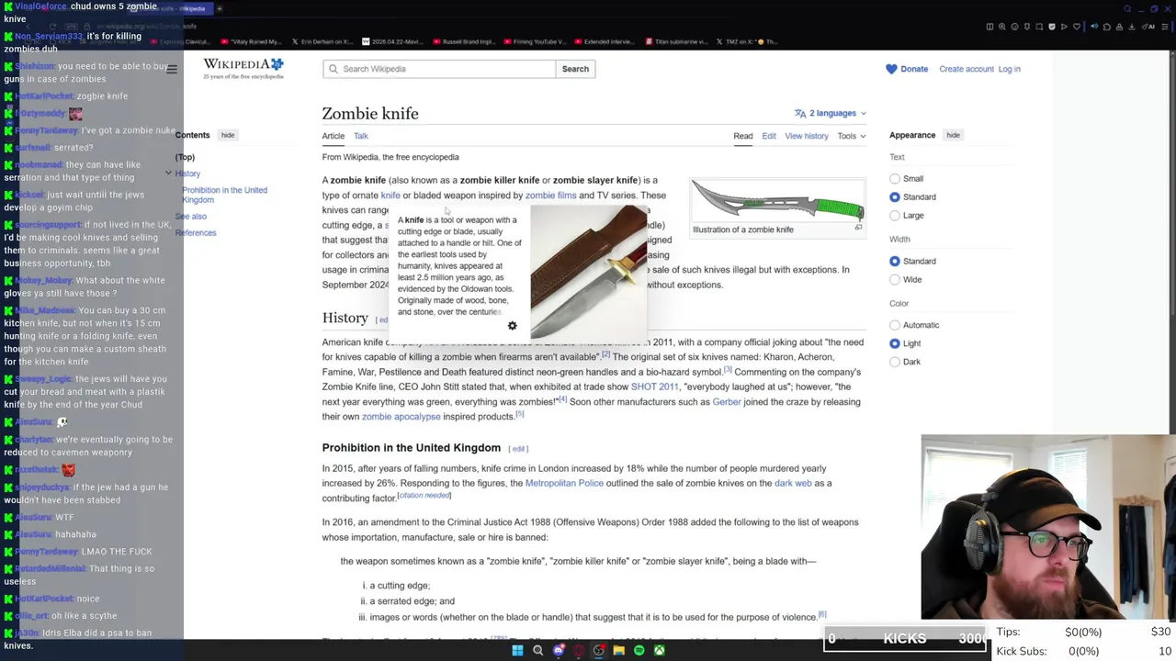1176x661 pixels.
Task: Click the zombie knife illustration thumbnail
Action: pyautogui.click(x=777, y=201)
